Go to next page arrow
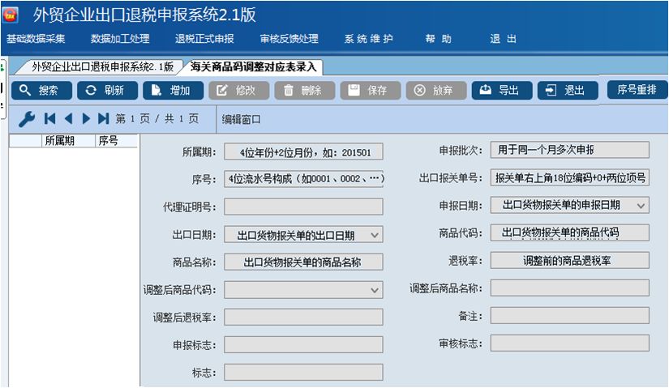The width and height of the screenshot is (669, 388). [x=86, y=118]
